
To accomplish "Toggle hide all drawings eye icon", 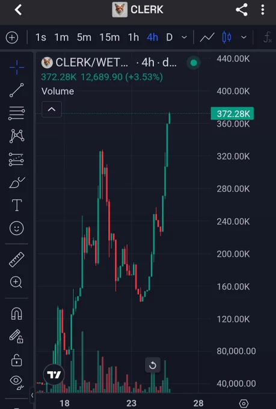I will point(17,383).
